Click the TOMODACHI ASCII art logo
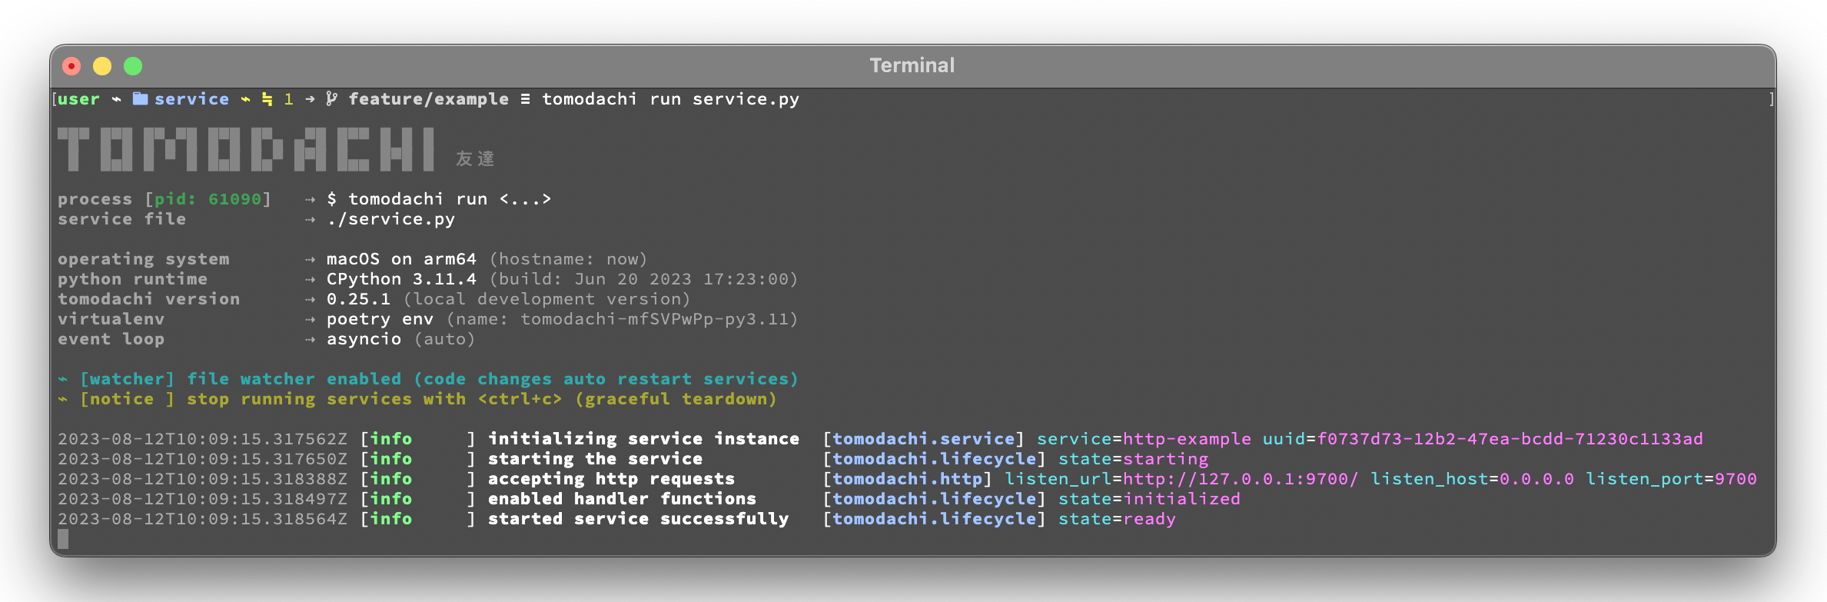This screenshot has width=1827, height=602. click(247, 149)
